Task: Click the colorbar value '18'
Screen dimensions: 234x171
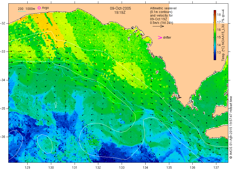Action: (219, 15)
